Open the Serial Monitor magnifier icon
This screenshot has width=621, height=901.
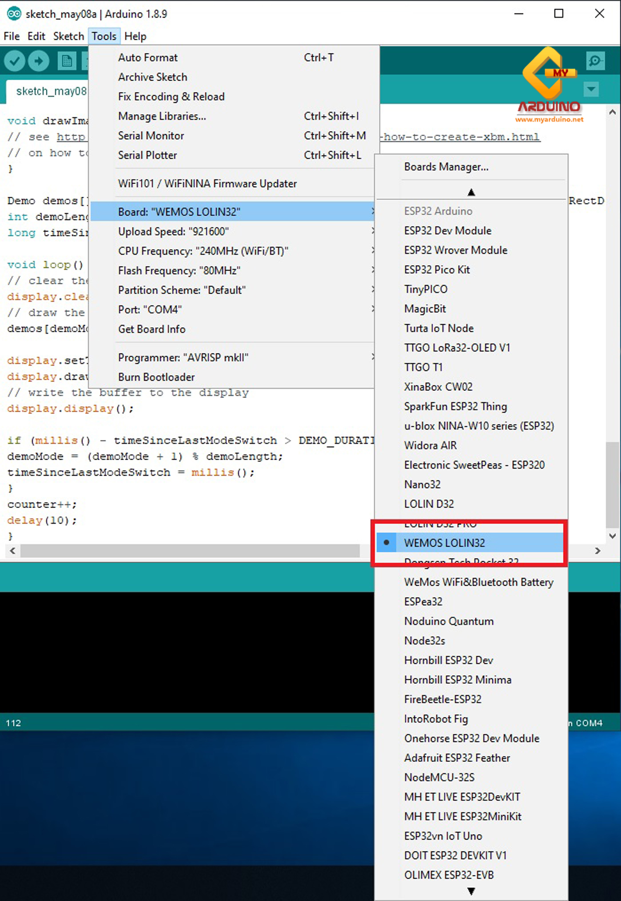595,61
